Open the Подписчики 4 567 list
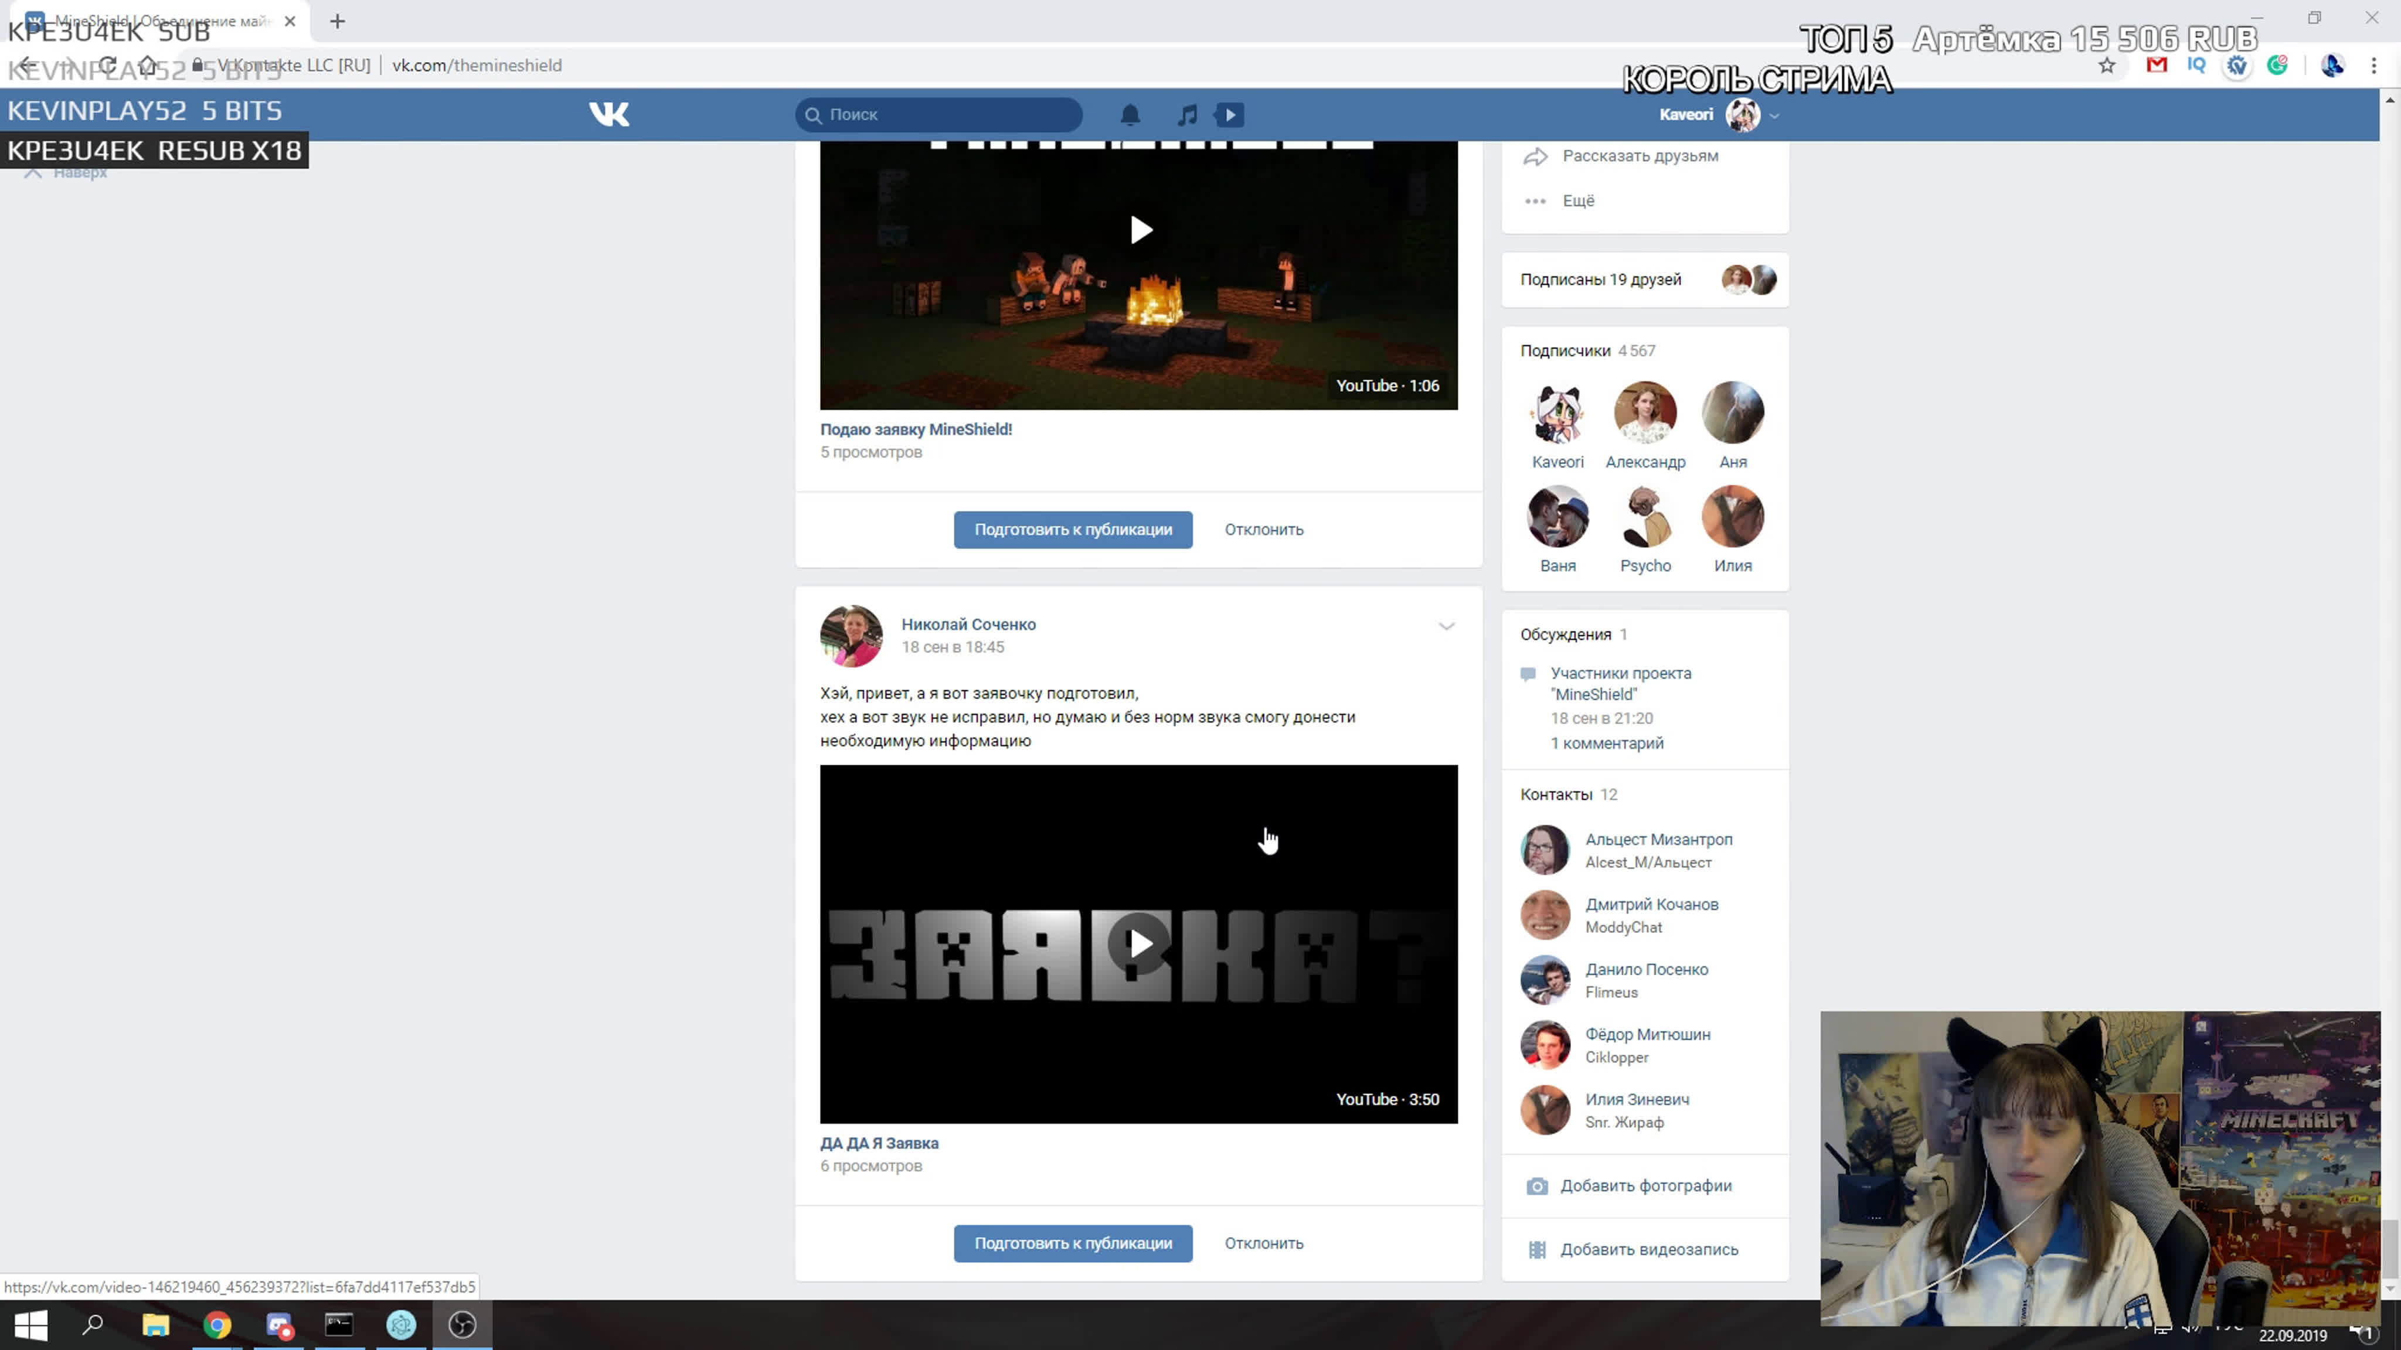 point(1587,350)
